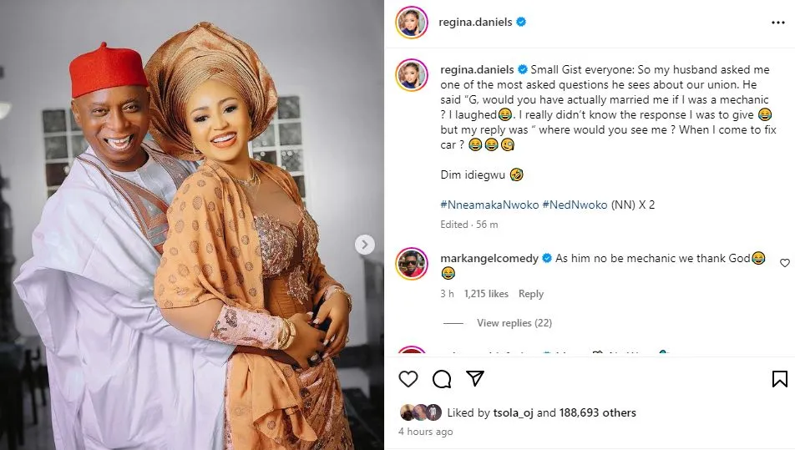View tsola_oj profile from likes
The height and width of the screenshot is (450, 795).
point(510,412)
